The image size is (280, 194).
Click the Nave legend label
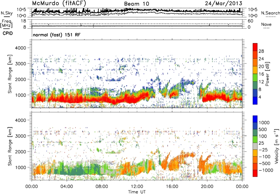(x=266, y=24)
